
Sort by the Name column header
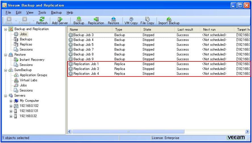click(90, 30)
